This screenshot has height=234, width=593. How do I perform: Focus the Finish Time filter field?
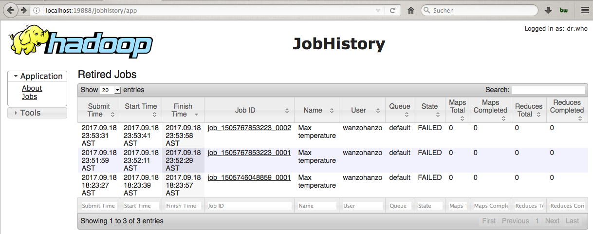[183, 206]
